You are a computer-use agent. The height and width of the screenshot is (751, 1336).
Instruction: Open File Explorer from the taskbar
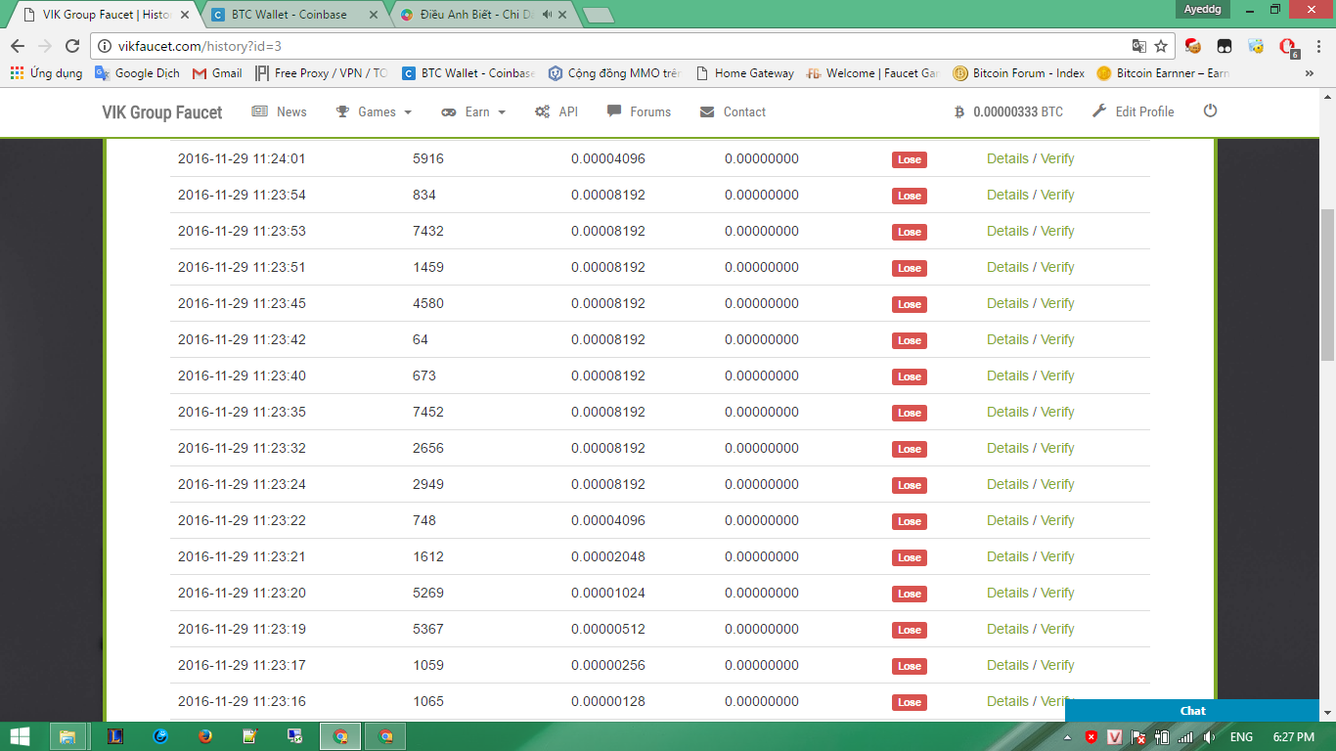tap(67, 736)
